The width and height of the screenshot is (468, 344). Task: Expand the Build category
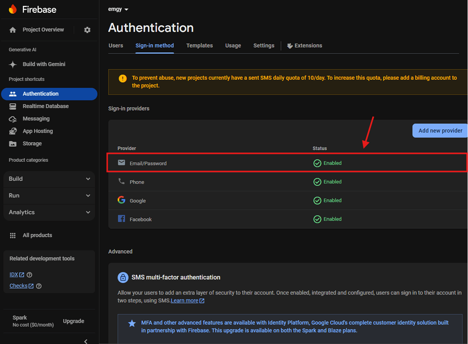tap(49, 179)
